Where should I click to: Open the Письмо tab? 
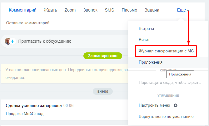pyautogui.click(x=129, y=10)
